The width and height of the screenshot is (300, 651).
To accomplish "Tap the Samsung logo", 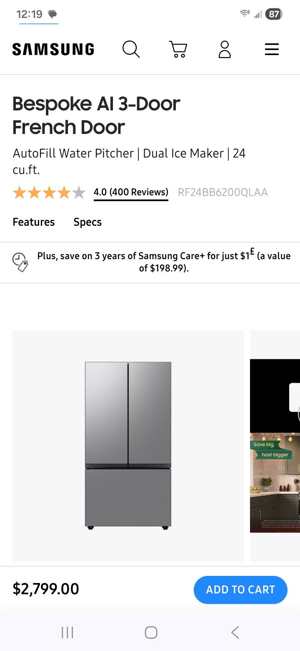I will 53,49.
